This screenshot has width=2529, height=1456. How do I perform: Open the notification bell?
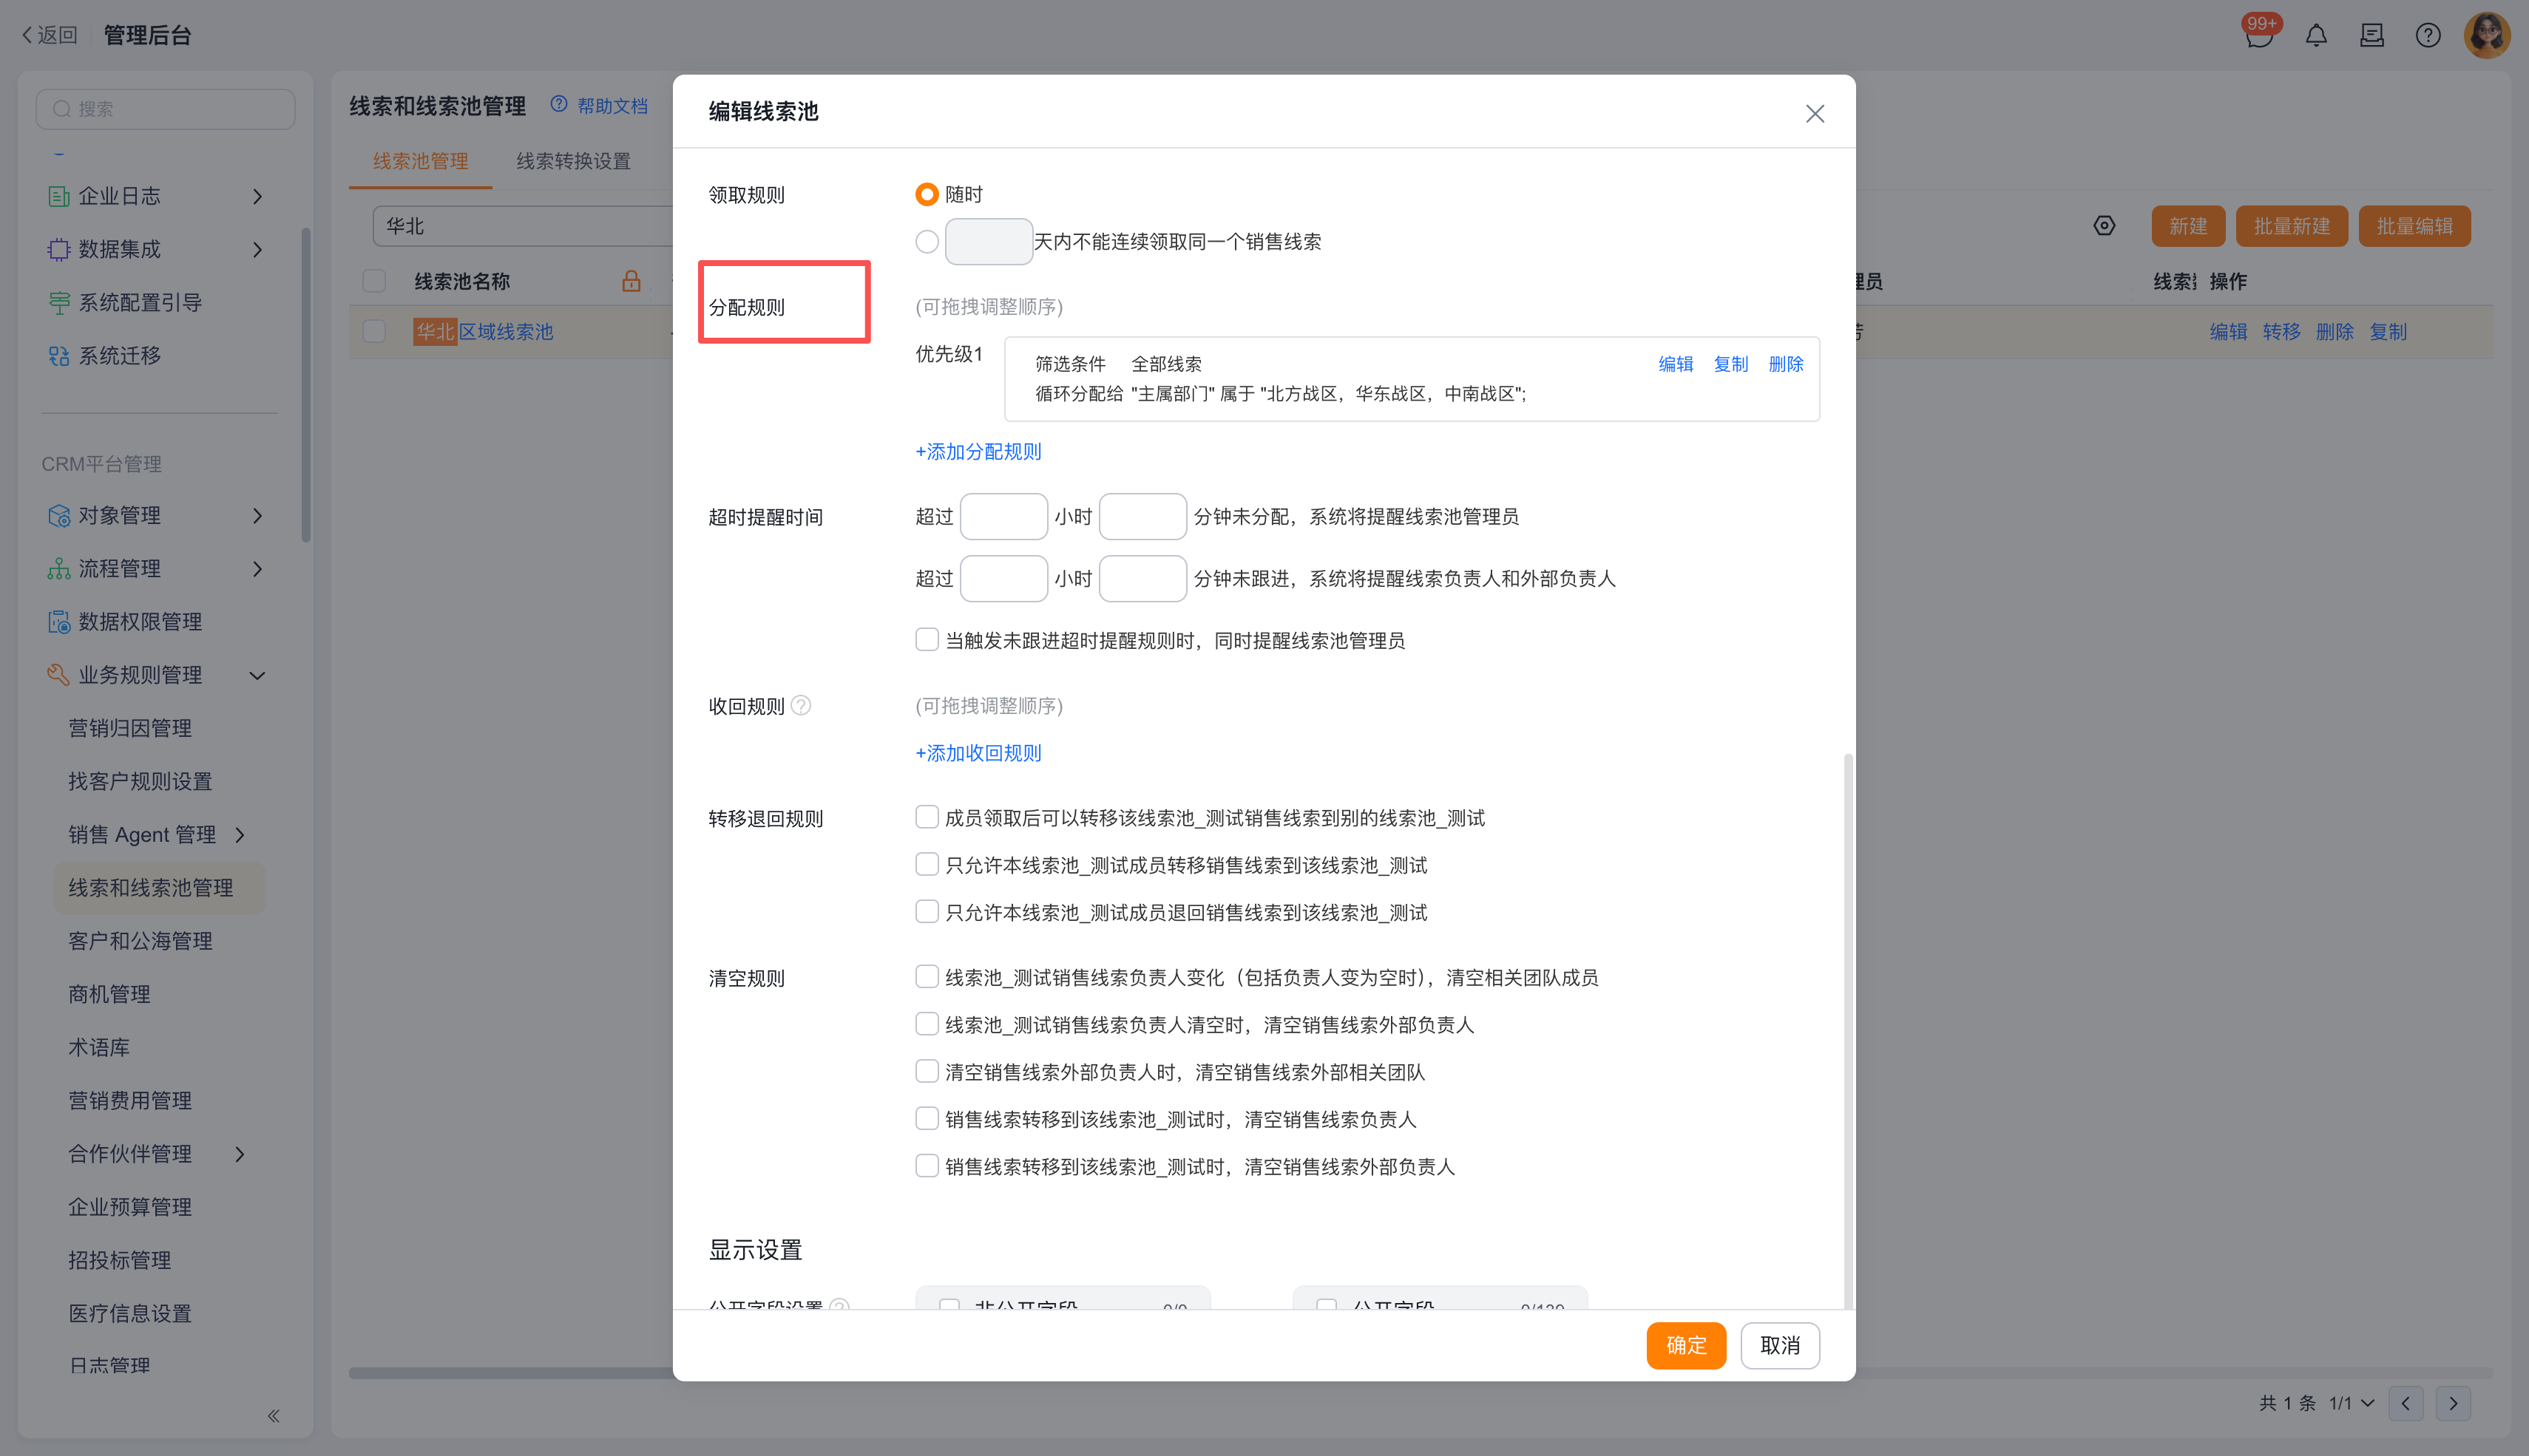tap(2316, 36)
